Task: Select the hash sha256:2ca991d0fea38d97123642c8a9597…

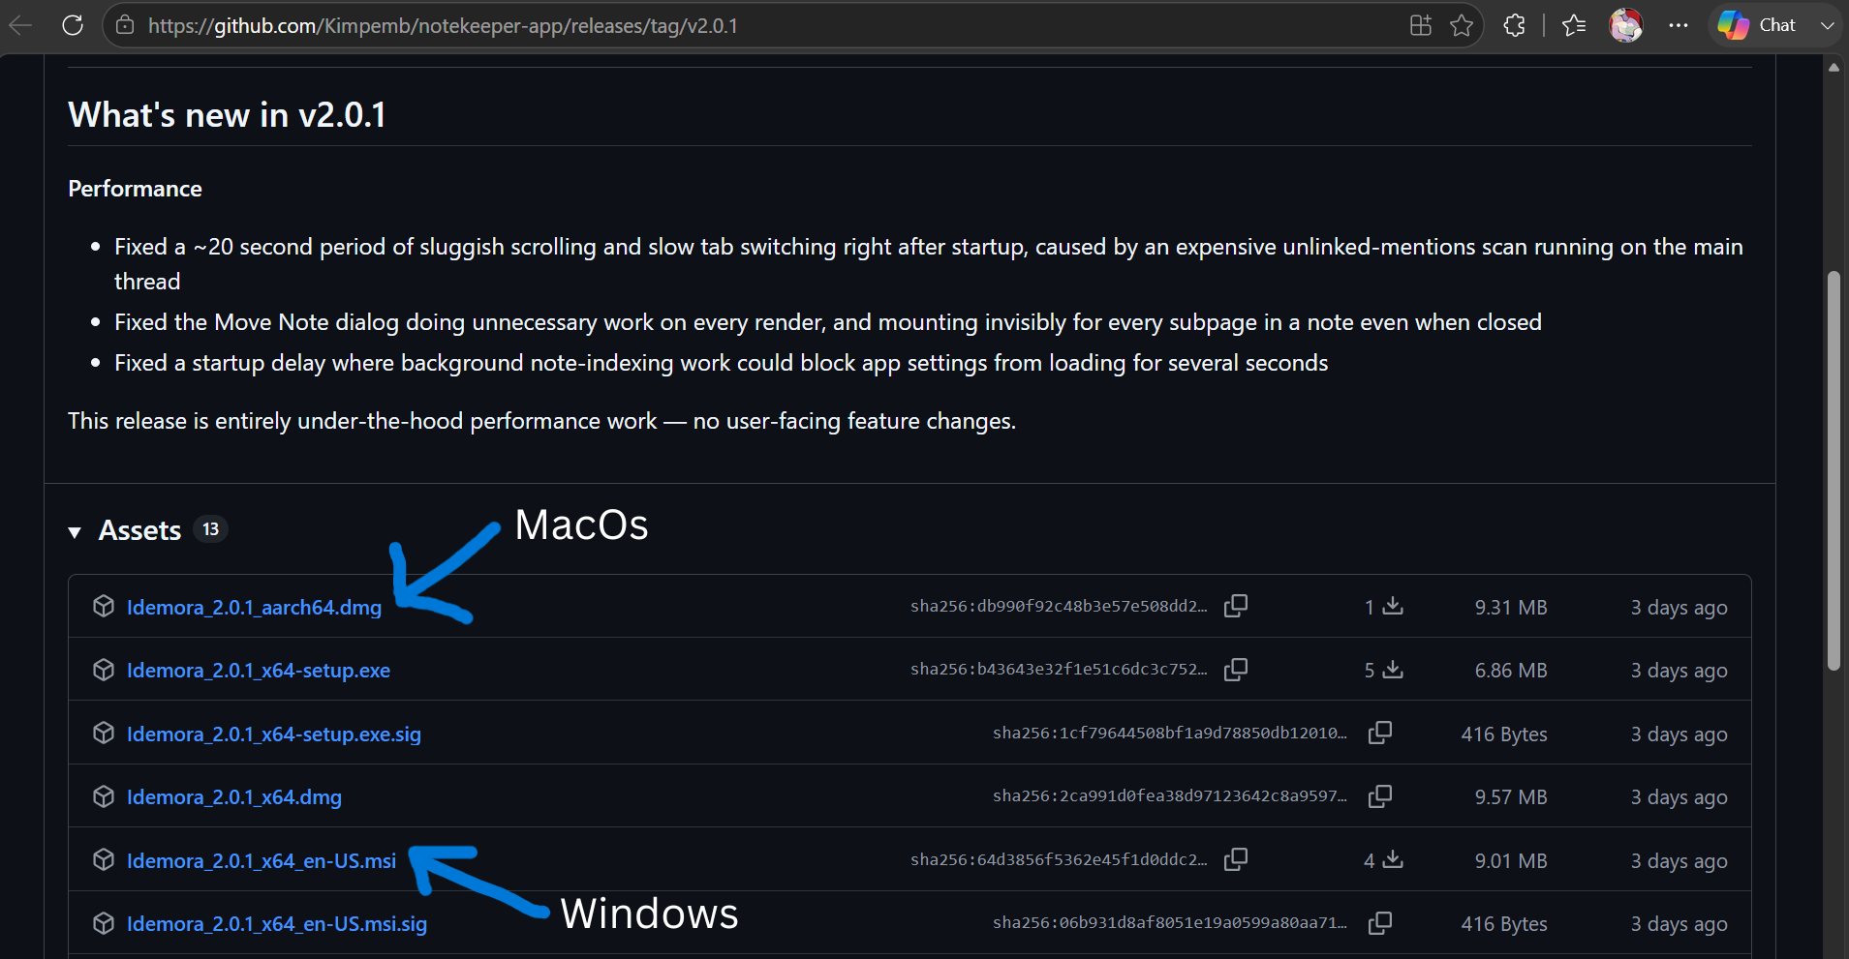Action: coord(1170,796)
